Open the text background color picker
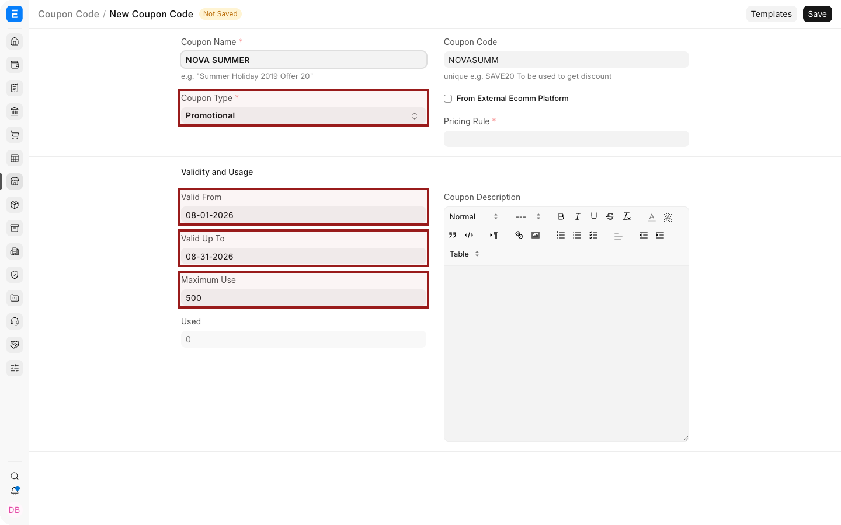Image resolution: width=841 pixels, height=525 pixels. pos(668,216)
